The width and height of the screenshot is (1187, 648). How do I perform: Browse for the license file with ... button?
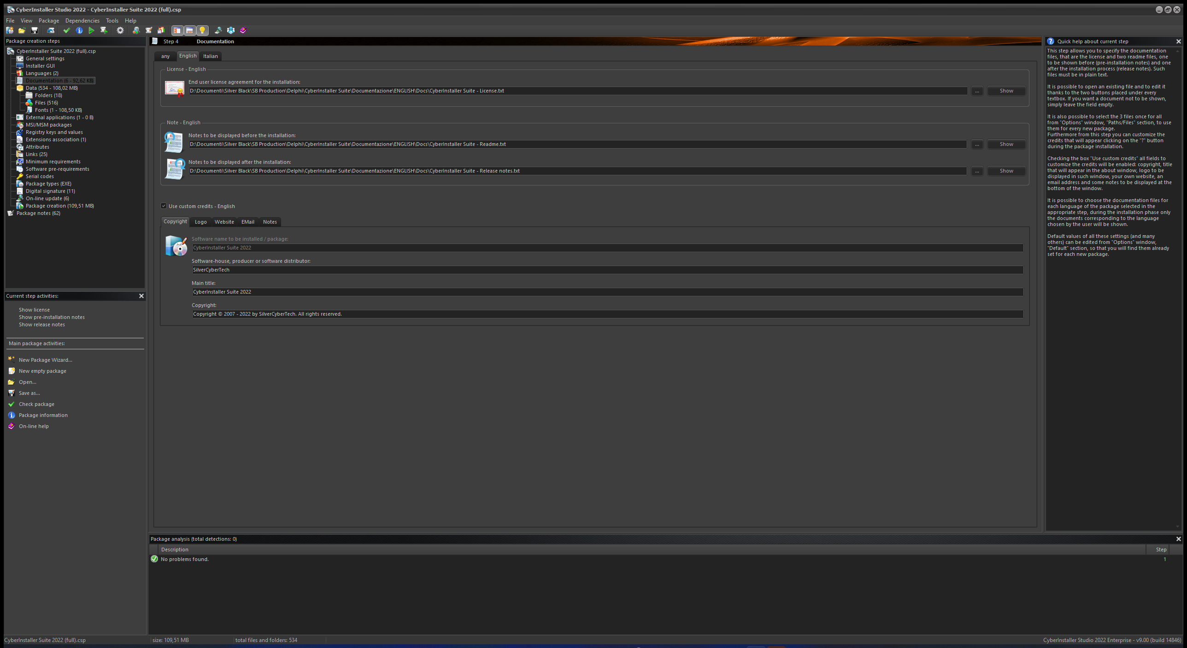pos(977,91)
